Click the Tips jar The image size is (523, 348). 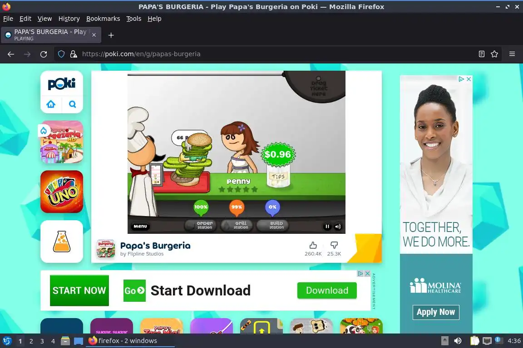click(278, 177)
